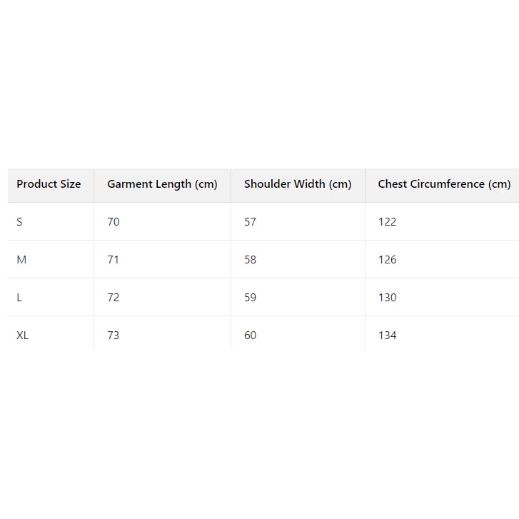The width and height of the screenshot is (519, 519).
Task: Click garment length value 73
Action: 114,336
